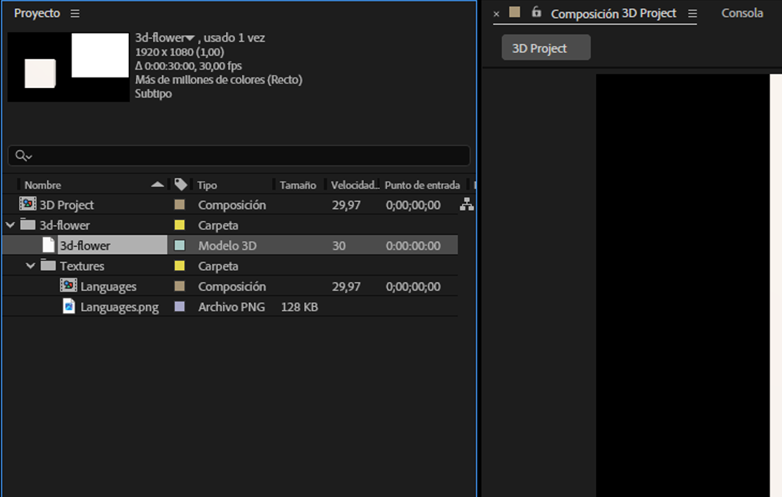This screenshot has width=782, height=497.
Task: Select the 3d-flower Modelo 3D item
Action: coord(85,246)
